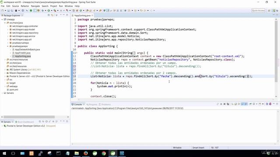The width and height of the screenshot is (280, 157).
Task: Pin the console view
Action: pos(250,104)
